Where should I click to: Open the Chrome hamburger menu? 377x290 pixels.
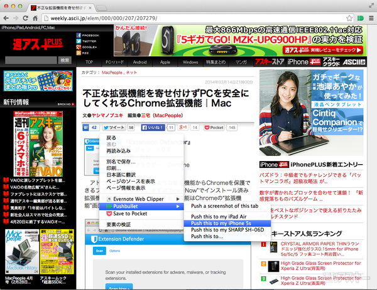click(371, 18)
